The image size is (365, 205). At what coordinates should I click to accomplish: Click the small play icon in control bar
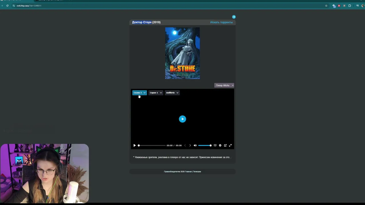(x=135, y=145)
